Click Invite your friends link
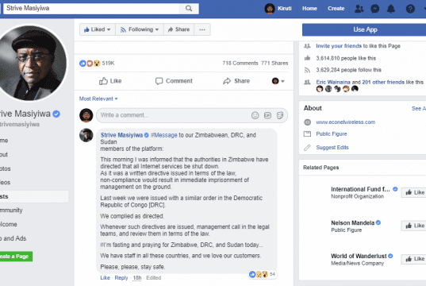The height and width of the screenshot is (286, 426). pyautogui.click(x=339, y=46)
